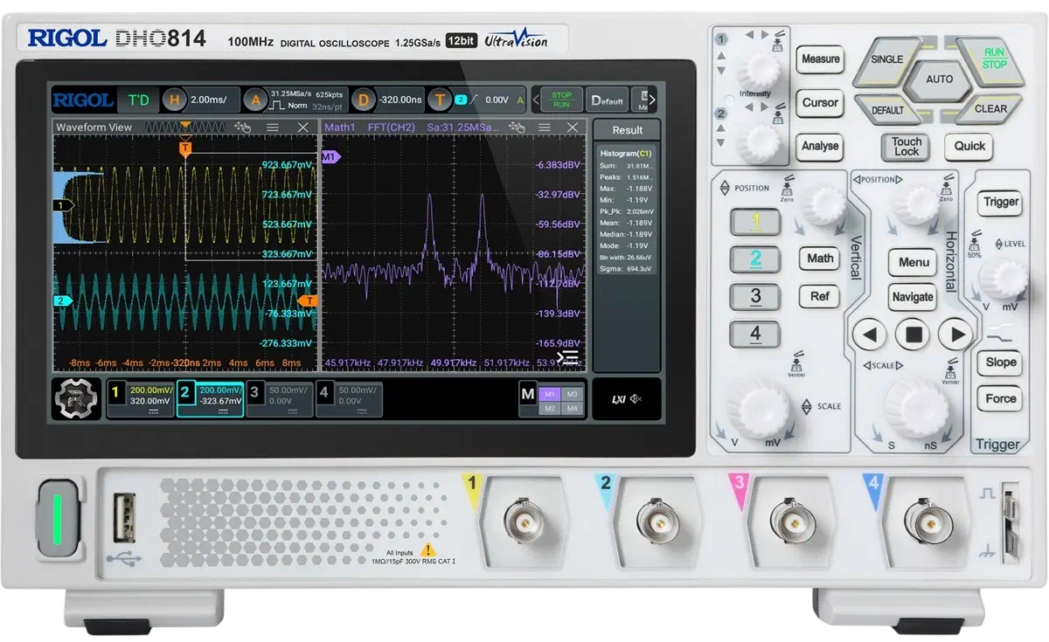Open the gear navigation icon on screen

pyautogui.click(x=78, y=398)
